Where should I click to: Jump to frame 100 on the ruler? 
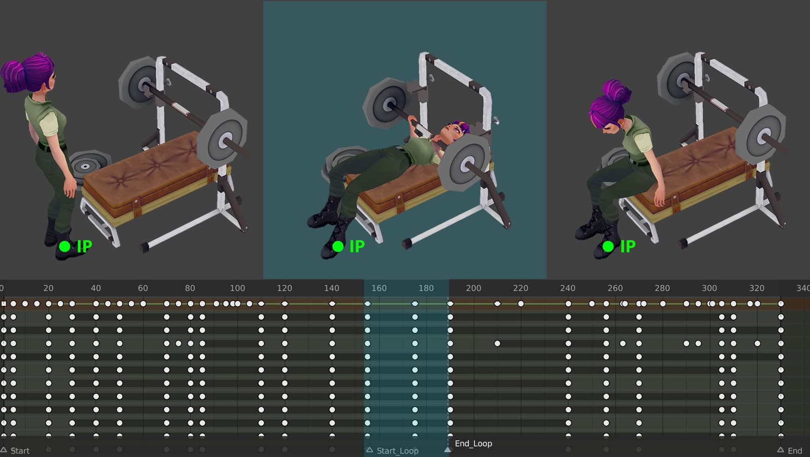(x=237, y=288)
